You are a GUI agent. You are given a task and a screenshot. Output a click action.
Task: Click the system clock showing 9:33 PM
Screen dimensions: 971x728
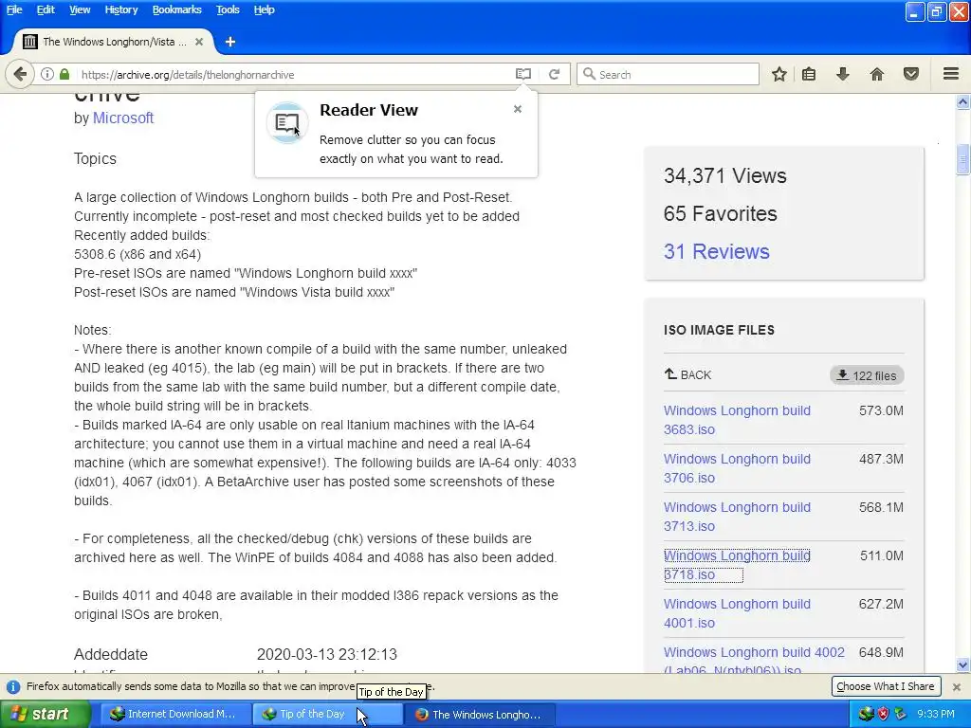coord(935,714)
